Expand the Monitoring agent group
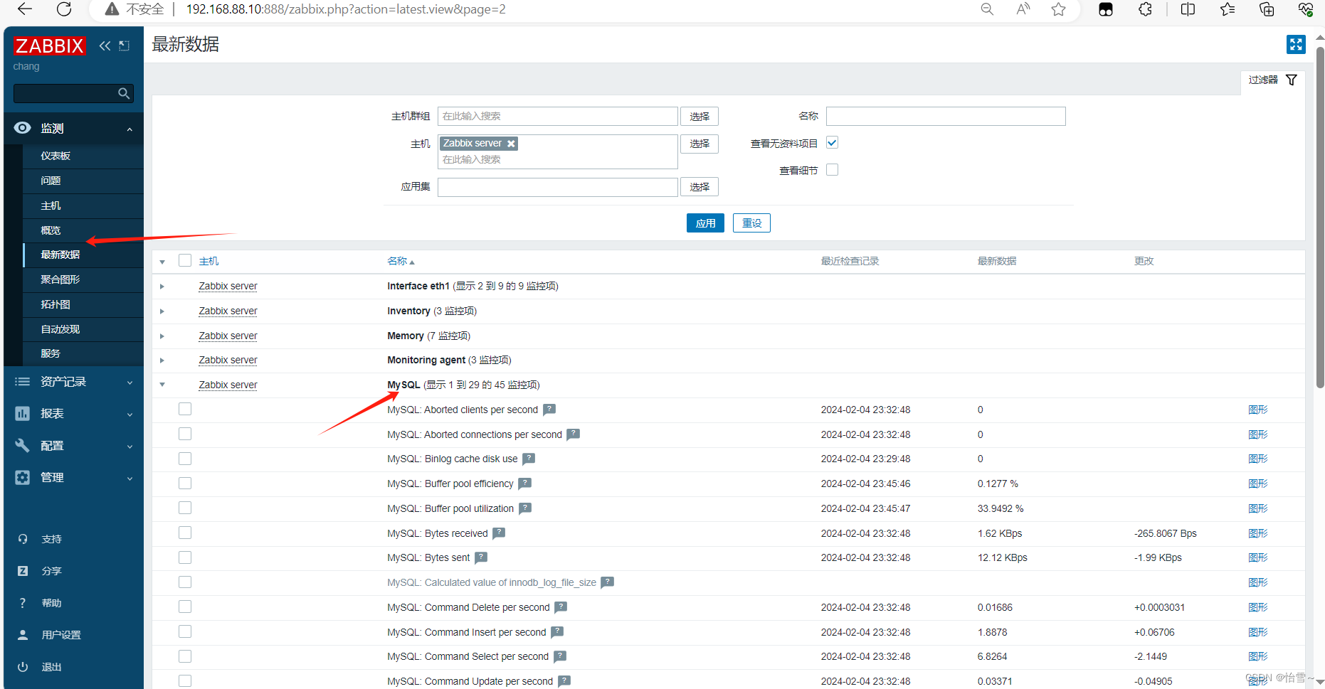The image size is (1325, 689). coord(162,360)
